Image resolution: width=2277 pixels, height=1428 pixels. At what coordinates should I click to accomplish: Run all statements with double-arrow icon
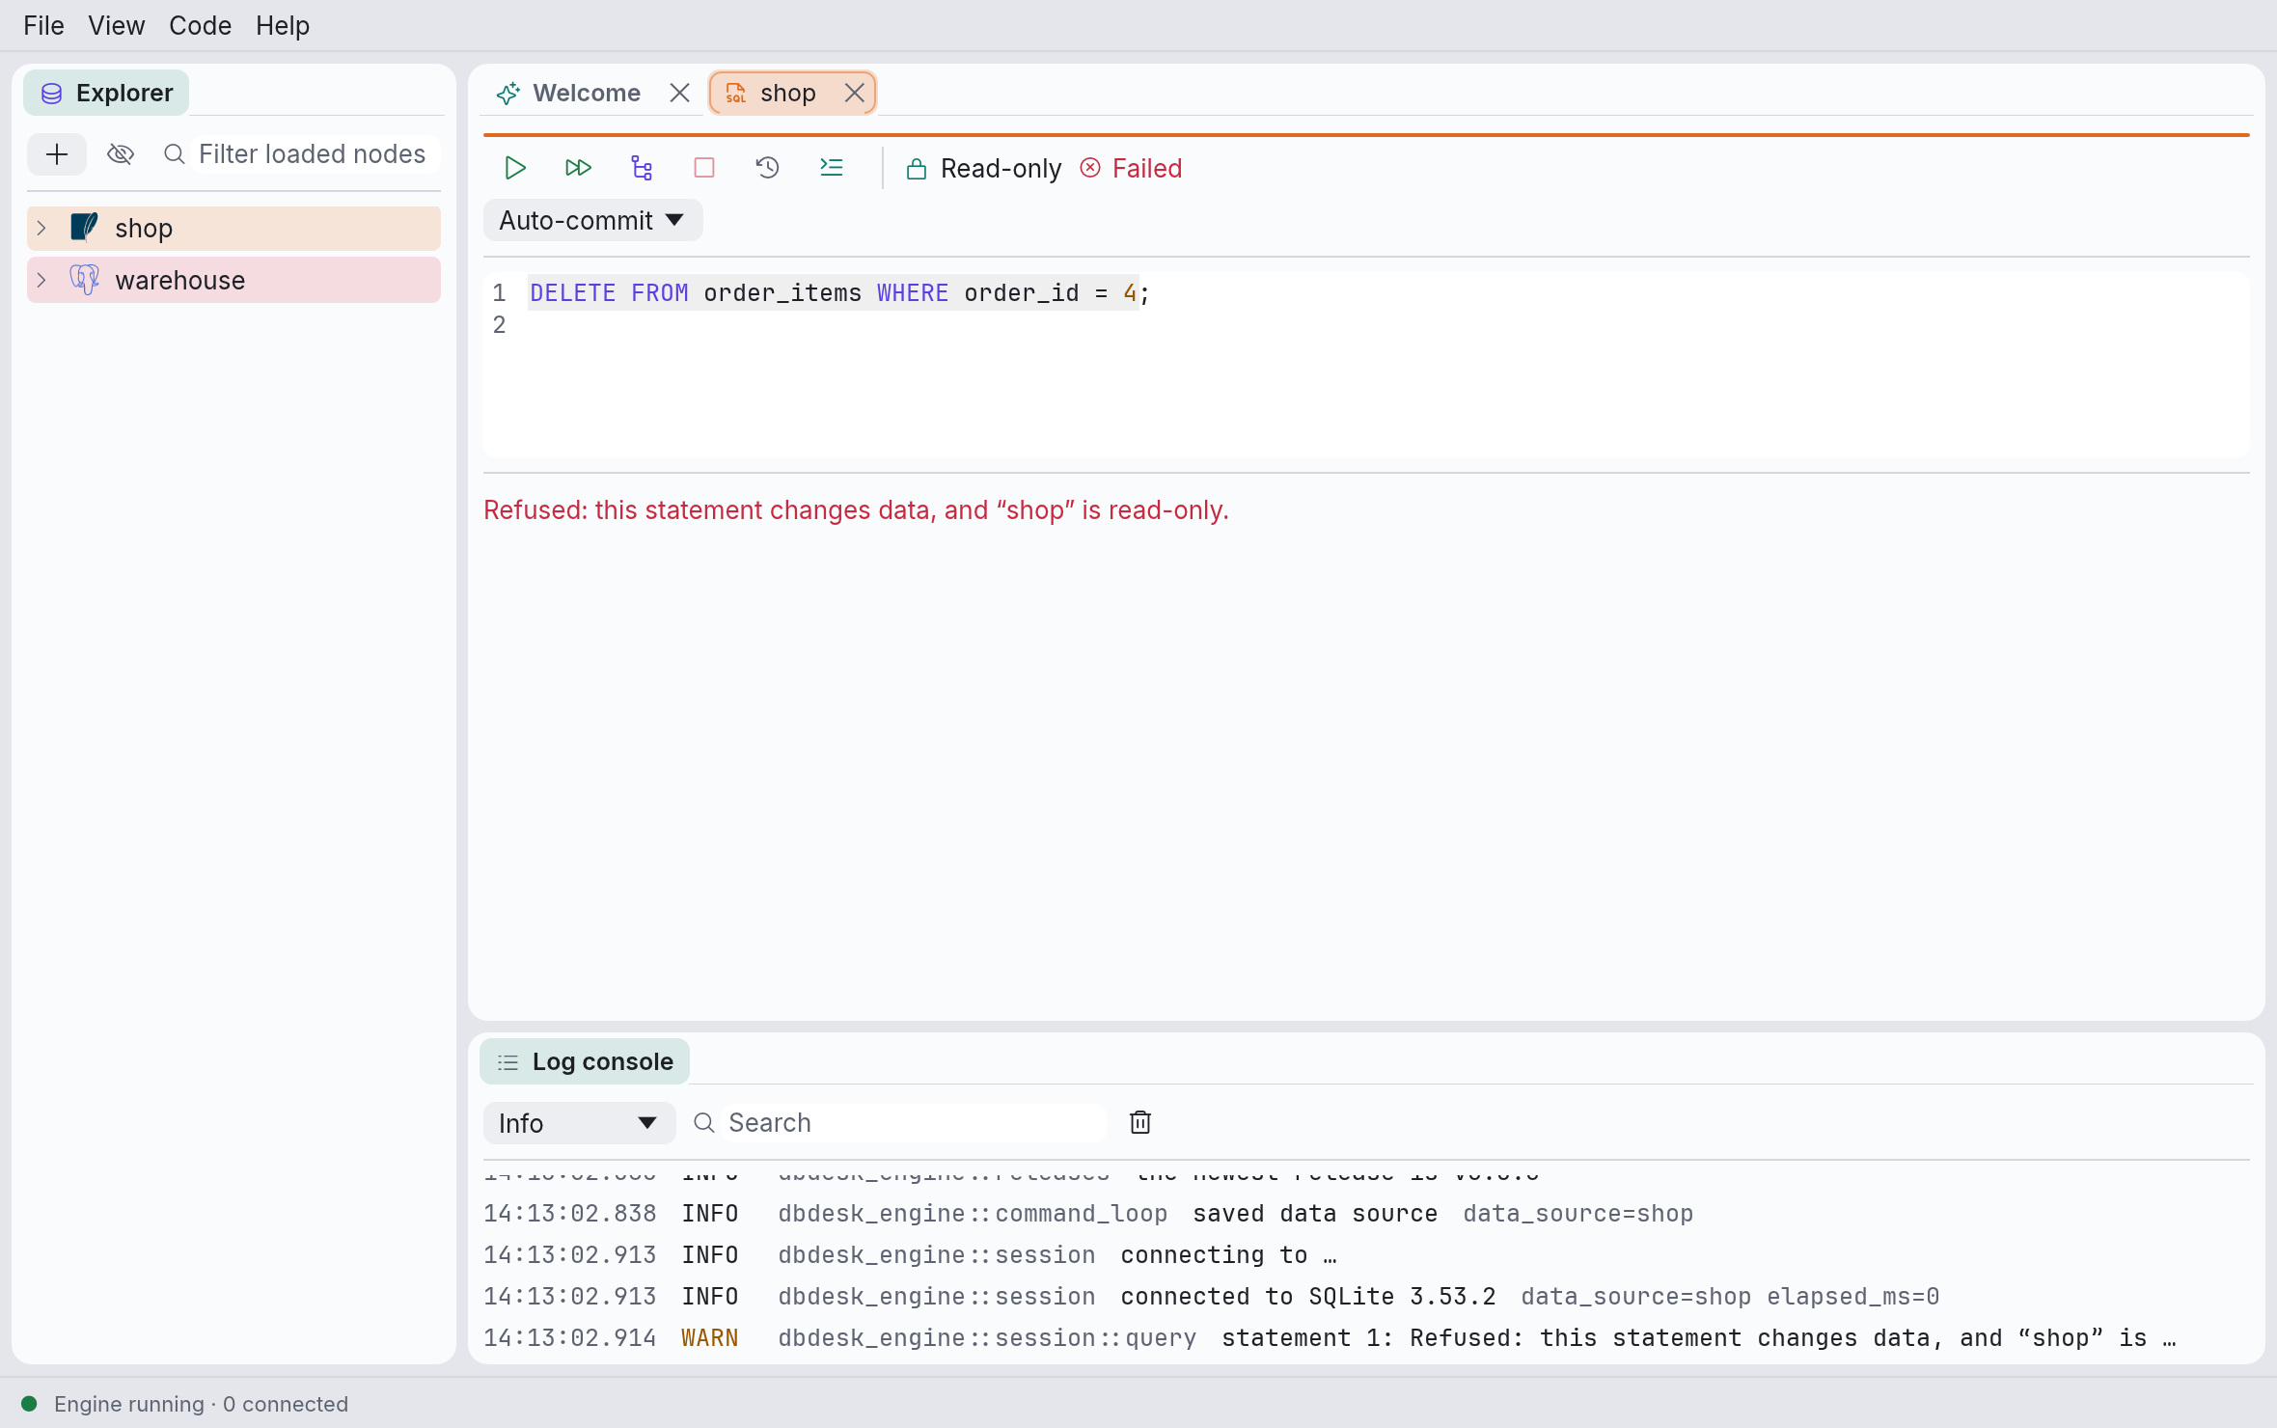[x=578, y=168]
